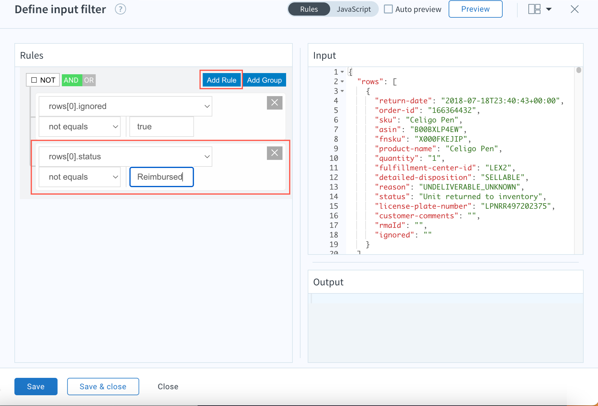Click the "return-date" line in Input
This screenshot has width=598, height=406.
pos(469,101)
